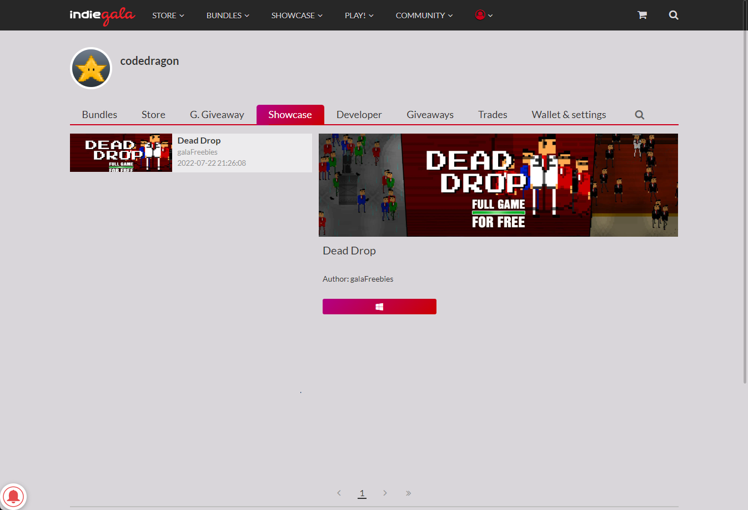Select the Dead Drop list entry title

click(199, 141)
